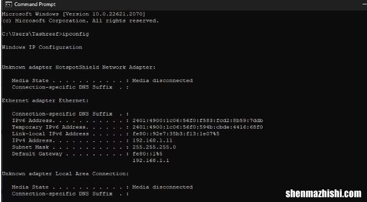Screen dimensions: 367x202
Task: Click the subnet mask 255.255.255.0
Action: pos(154,147)
